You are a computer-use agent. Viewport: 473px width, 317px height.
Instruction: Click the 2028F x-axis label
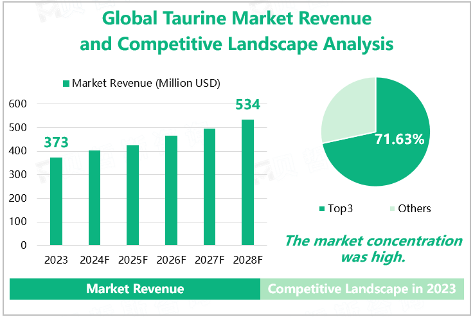tap(247, 260)
